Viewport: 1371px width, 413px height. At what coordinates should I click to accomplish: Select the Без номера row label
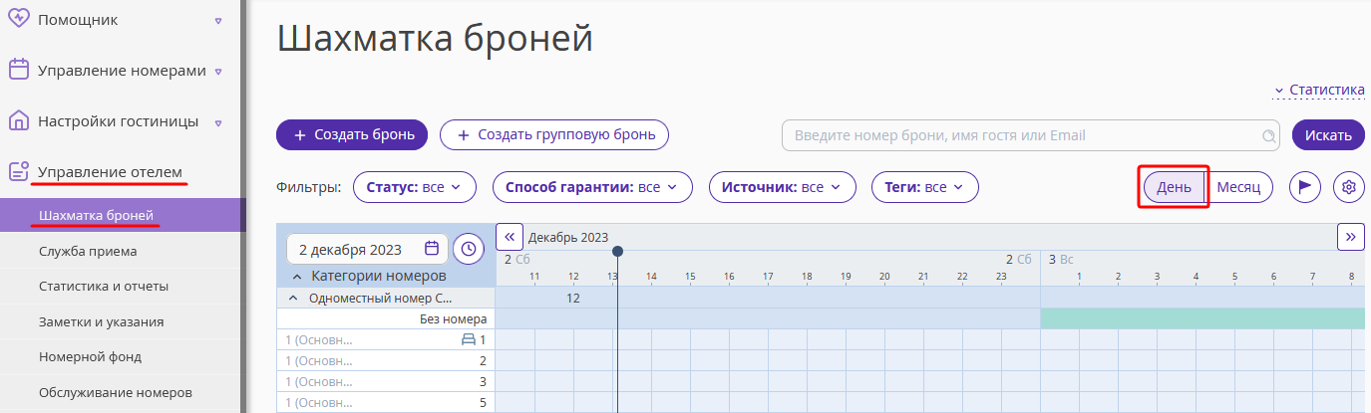[x=453, y=318]
